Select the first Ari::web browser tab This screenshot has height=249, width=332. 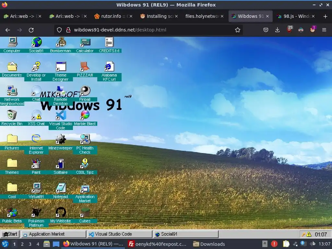pos(22,16)
